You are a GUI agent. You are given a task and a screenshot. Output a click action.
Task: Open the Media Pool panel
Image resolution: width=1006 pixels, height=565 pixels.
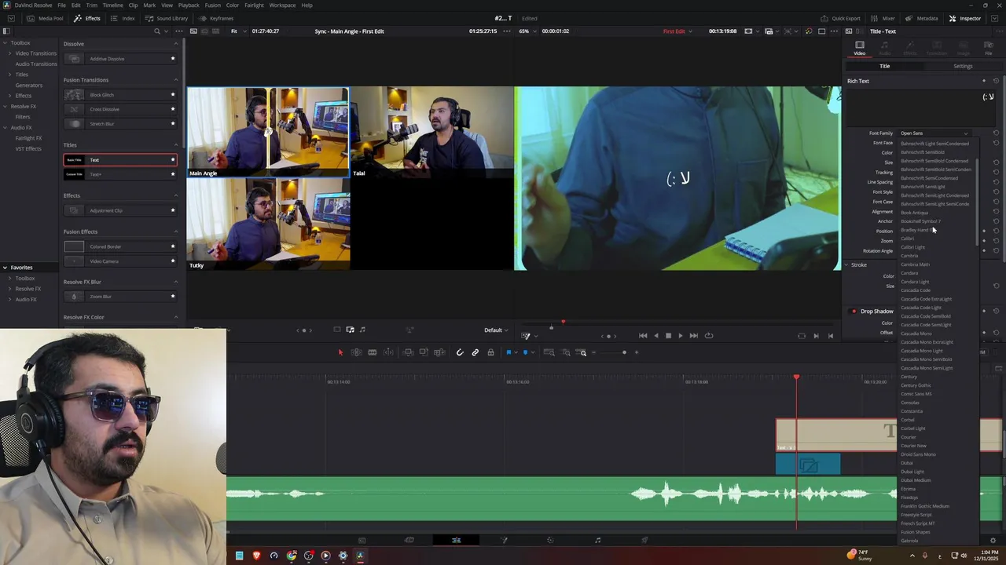point(45,18)
